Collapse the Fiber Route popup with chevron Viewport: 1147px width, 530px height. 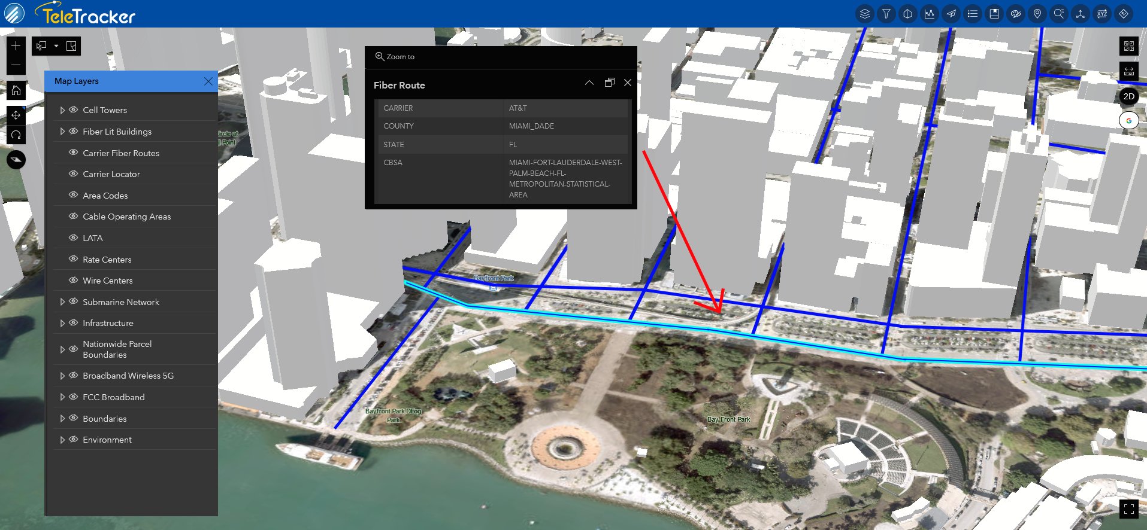(589, 83)
